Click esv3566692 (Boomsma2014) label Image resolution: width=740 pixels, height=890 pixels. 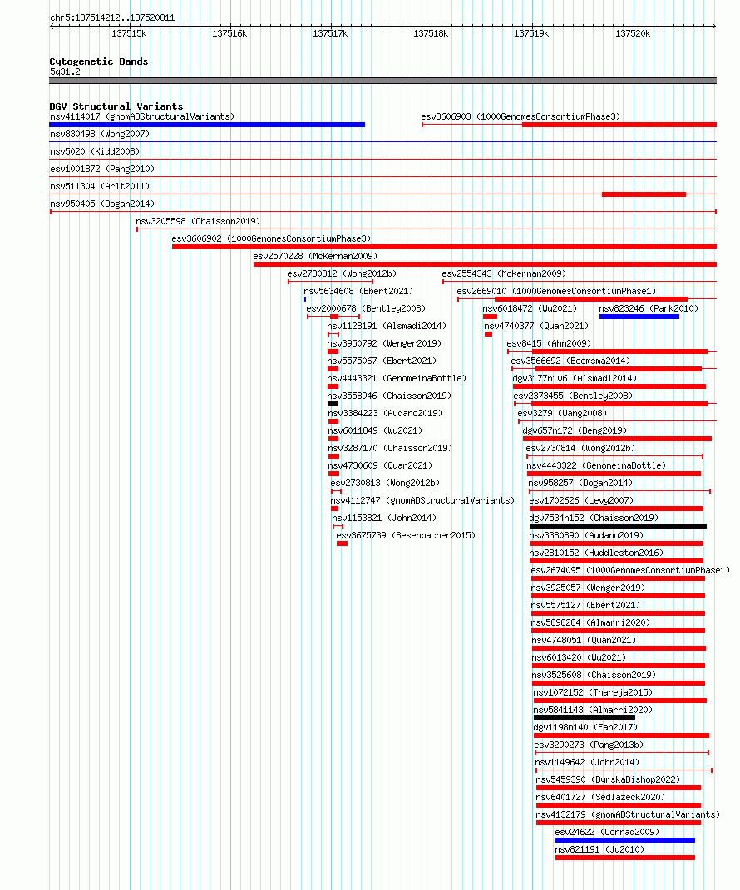[x=570, y=361]
